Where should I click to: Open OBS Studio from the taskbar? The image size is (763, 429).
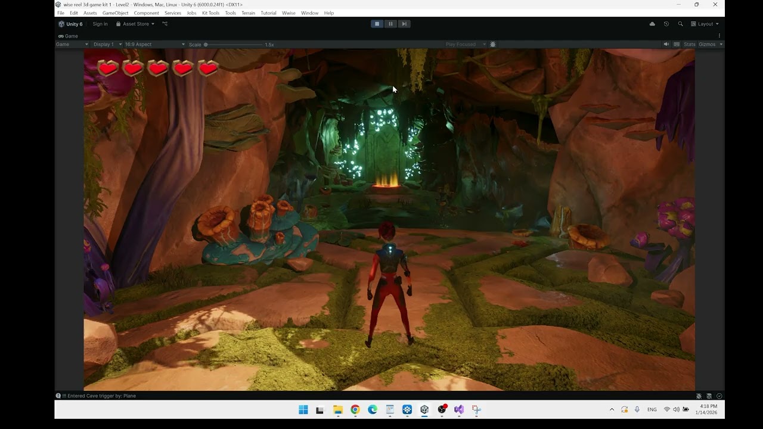pos(442,409)
